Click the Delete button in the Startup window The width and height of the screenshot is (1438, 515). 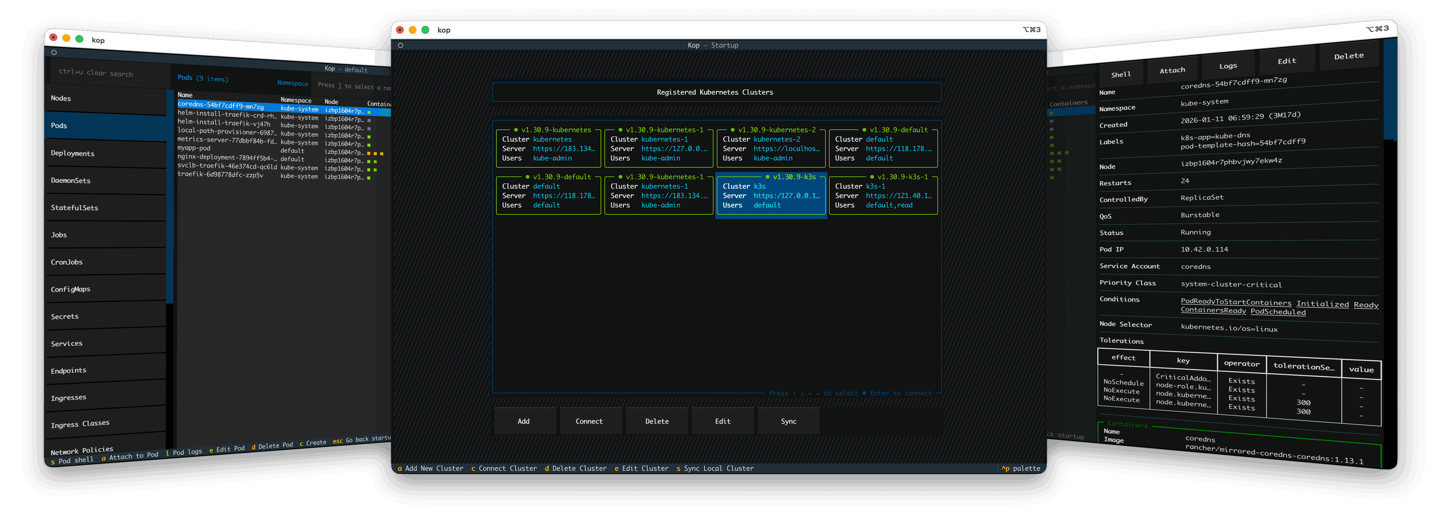click(x=657, y=421)
